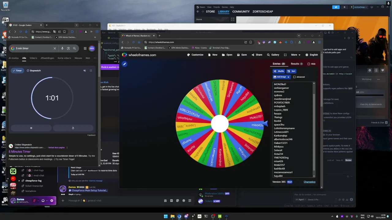Screen dimensions: 392x220
Task: Toggle Discord headphones deafen
Action: tap(43, 201)
